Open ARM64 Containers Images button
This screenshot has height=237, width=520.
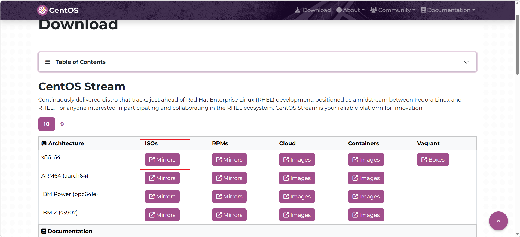pos(366,178)
